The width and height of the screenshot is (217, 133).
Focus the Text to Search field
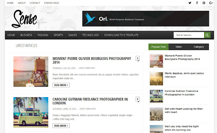click(189, 35)
